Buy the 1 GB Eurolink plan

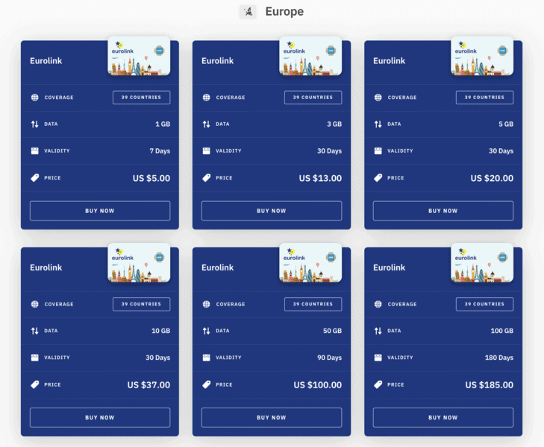pyautogui.click(x=100, y=211)
